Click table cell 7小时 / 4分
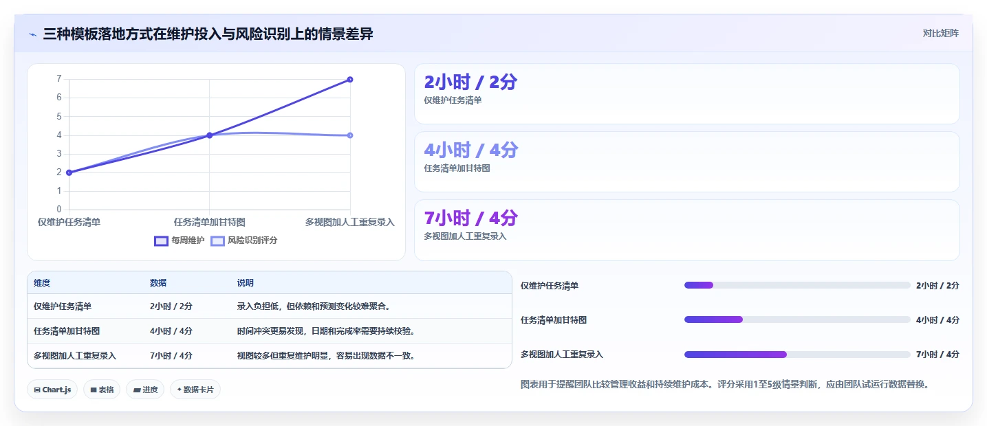The width and height of the screenshot is (987, 426). tap(171, 356)
